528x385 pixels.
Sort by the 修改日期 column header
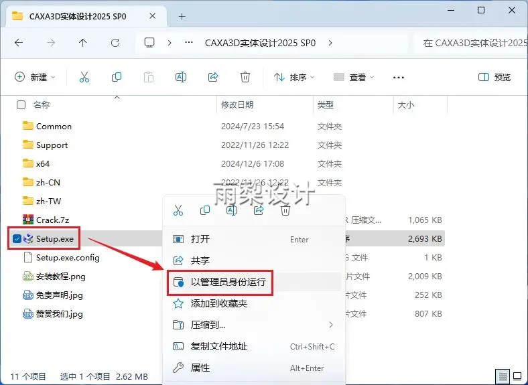pos(237,104)
